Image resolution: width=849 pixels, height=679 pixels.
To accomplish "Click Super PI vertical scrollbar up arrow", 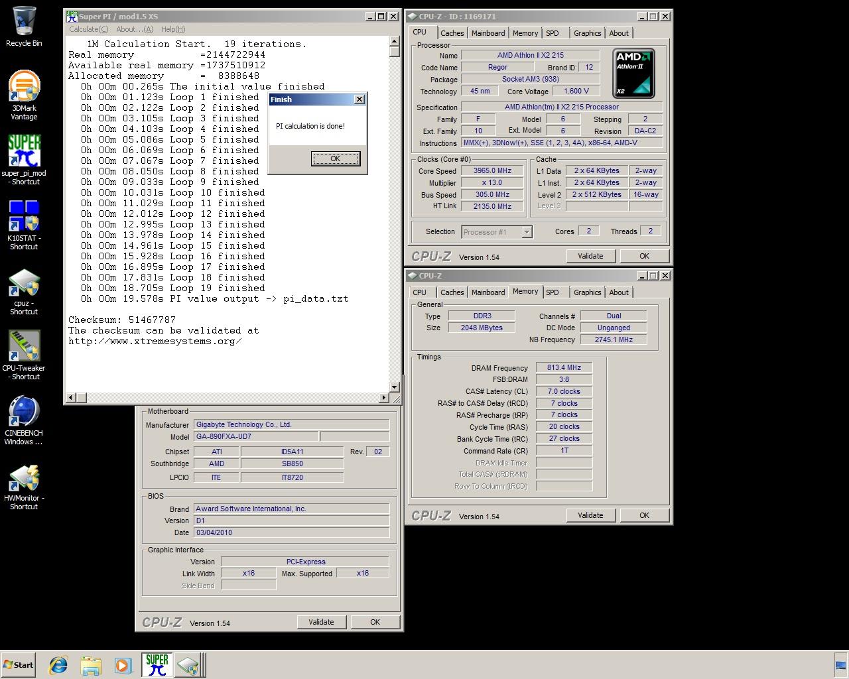I will pyautogui.click(x=395, y=41).
